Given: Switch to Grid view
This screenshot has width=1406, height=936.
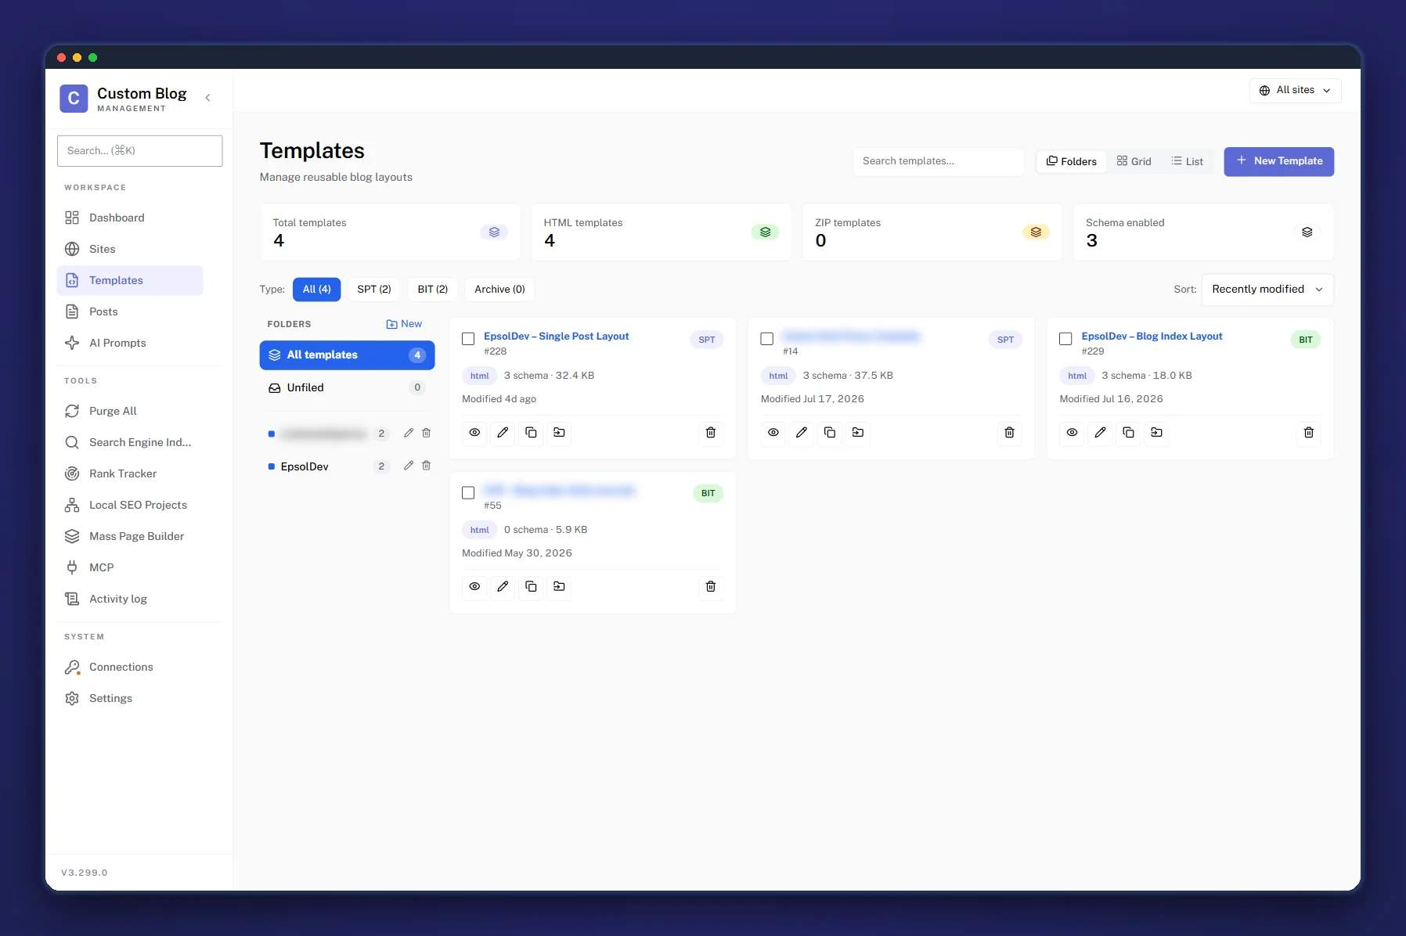Looking at the screenshot, I should pyautogui.click(x=1134, y=161).
